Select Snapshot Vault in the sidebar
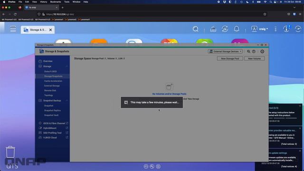This screenshot has width=304, height=171. pyautogui.click(x=51, y=115)
